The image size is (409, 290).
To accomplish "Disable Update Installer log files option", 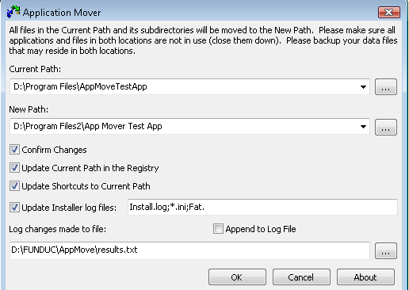I will pos(14,208).
